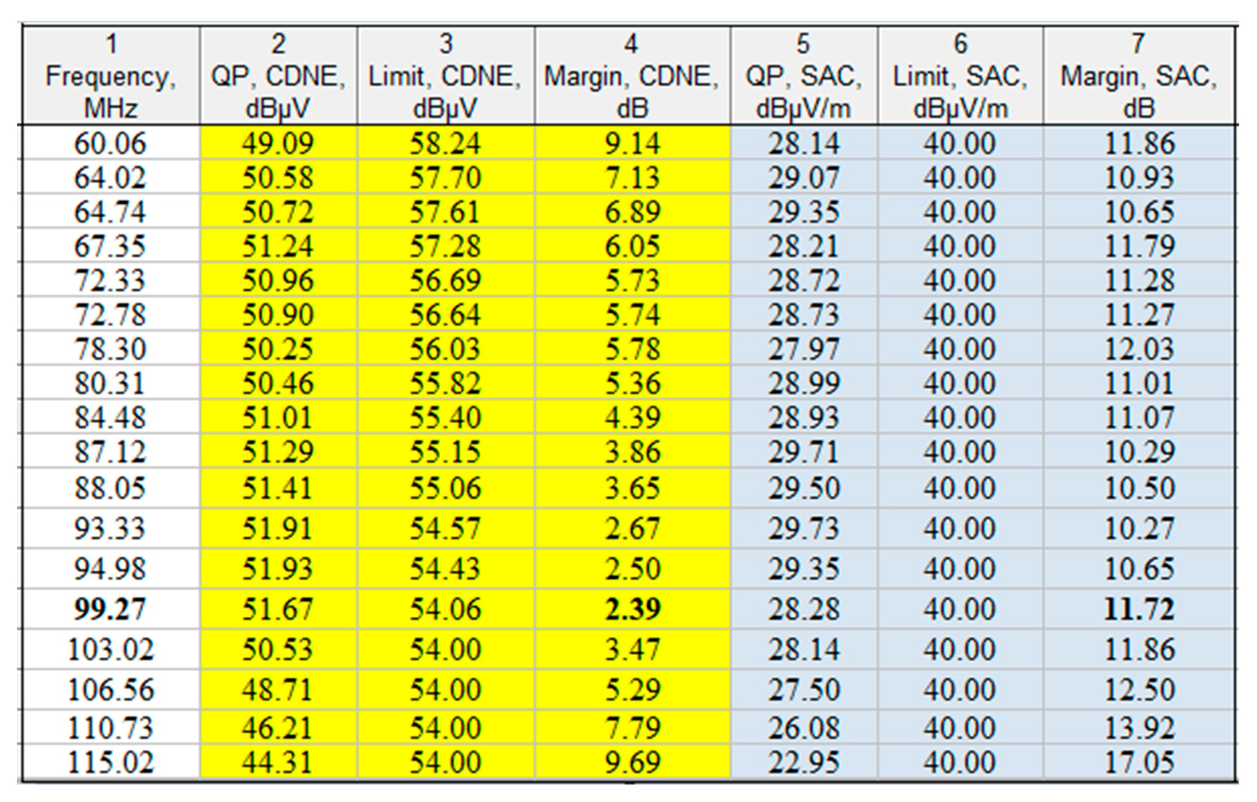The height and width of the screenshot is (802, 1257).
Task: Select the bold frequency cell 99.27
Action: coord(109,608)
